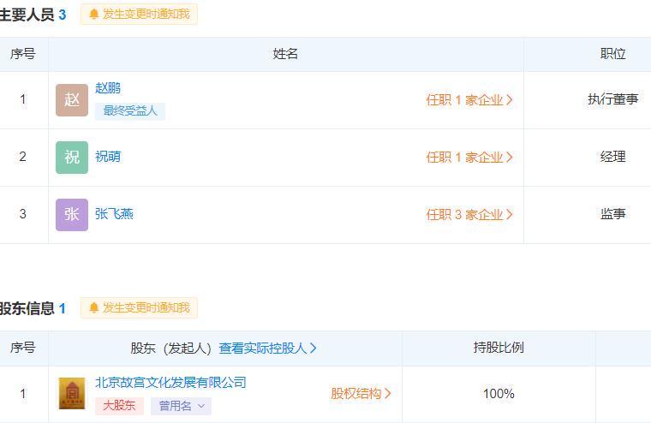This screenshot has height=423, width=651.
Task: Open 股权结构 for the shareholder
Action: tap(361, 394)
